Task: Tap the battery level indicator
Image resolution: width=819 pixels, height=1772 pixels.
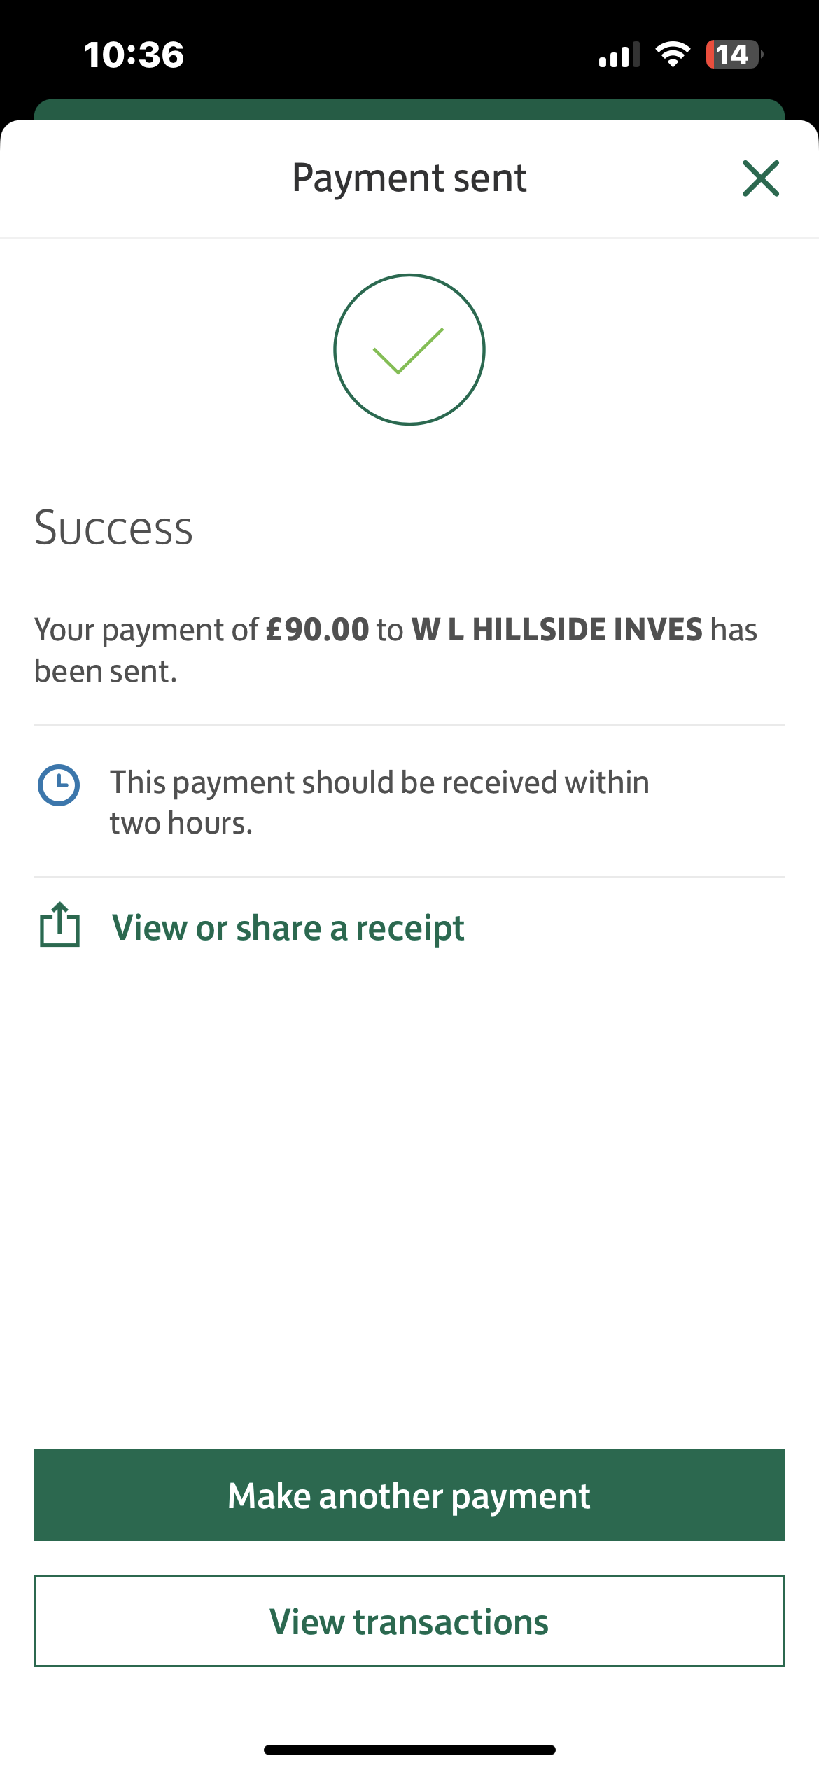Action: pyautogui.click(x=733, y=55)
